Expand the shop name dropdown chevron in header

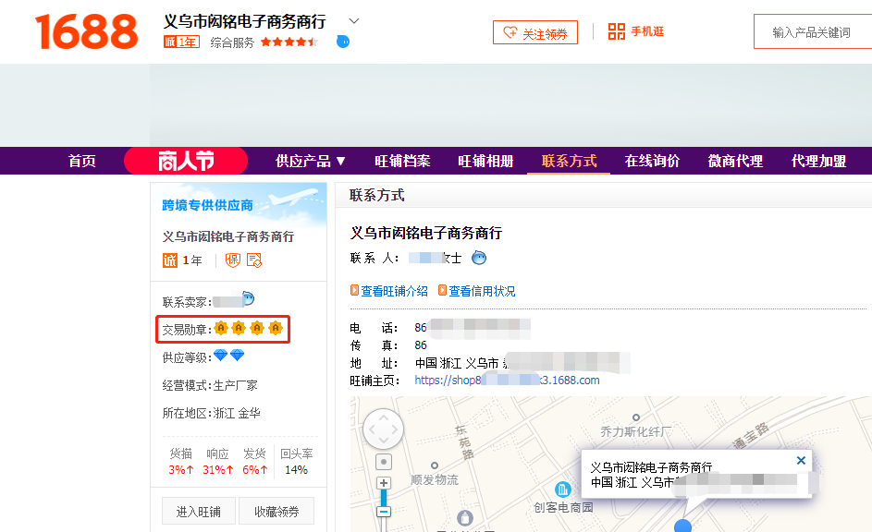click(353, 21)
